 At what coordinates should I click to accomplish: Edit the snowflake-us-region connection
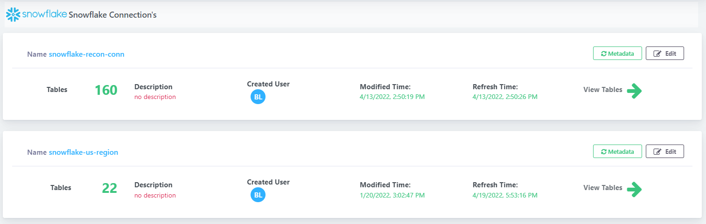click(665, 152)
